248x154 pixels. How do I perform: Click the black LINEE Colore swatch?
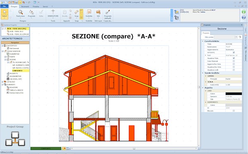coord(234,93)
